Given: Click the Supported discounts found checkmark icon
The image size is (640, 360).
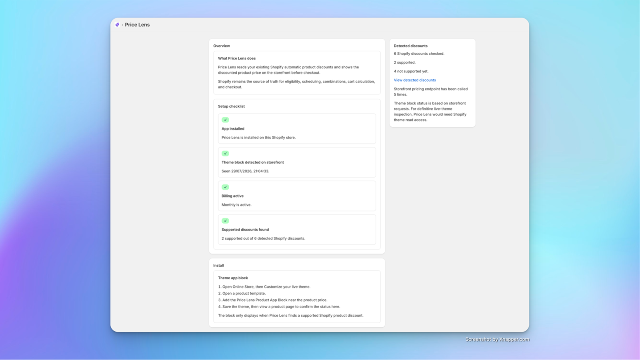Looking at the screenshot, I should click(225, 221).
